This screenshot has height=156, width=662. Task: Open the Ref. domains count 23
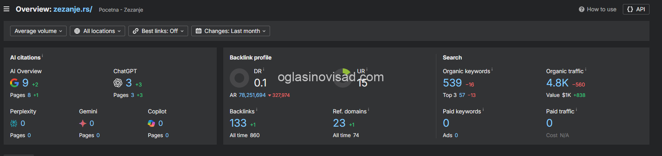click(339, 123)
